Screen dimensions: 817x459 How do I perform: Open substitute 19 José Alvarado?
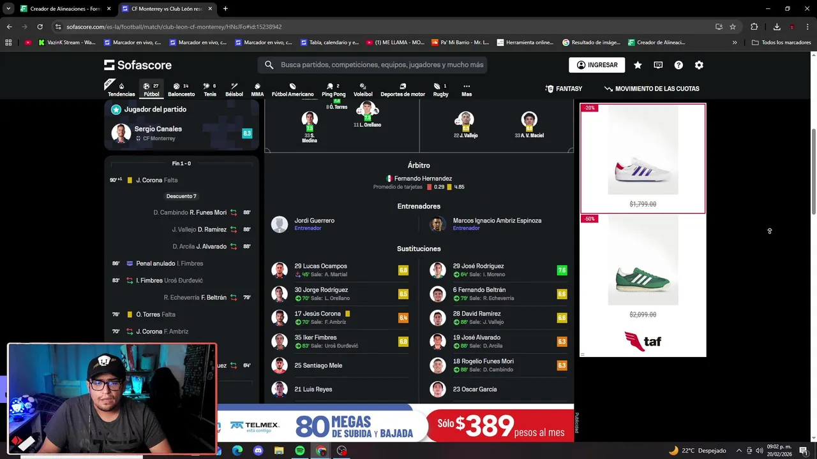click(498, 342)
